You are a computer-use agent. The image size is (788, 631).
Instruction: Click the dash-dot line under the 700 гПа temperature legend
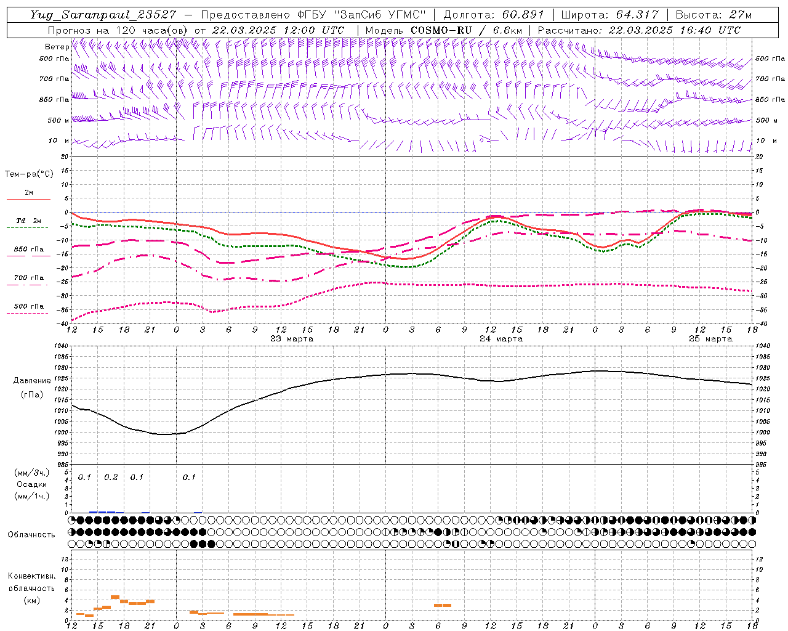pyautogui.click(x=27, y=285)
